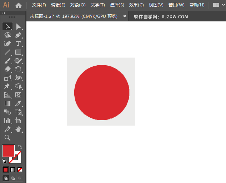
Task: Activate the Zoom magnifier tool
Action: click(x=7, y=138)
